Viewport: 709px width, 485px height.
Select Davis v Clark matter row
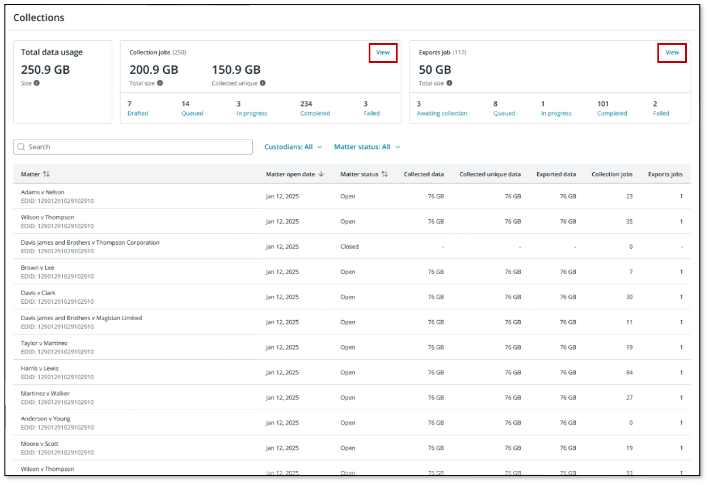click(x=38, y=293)
